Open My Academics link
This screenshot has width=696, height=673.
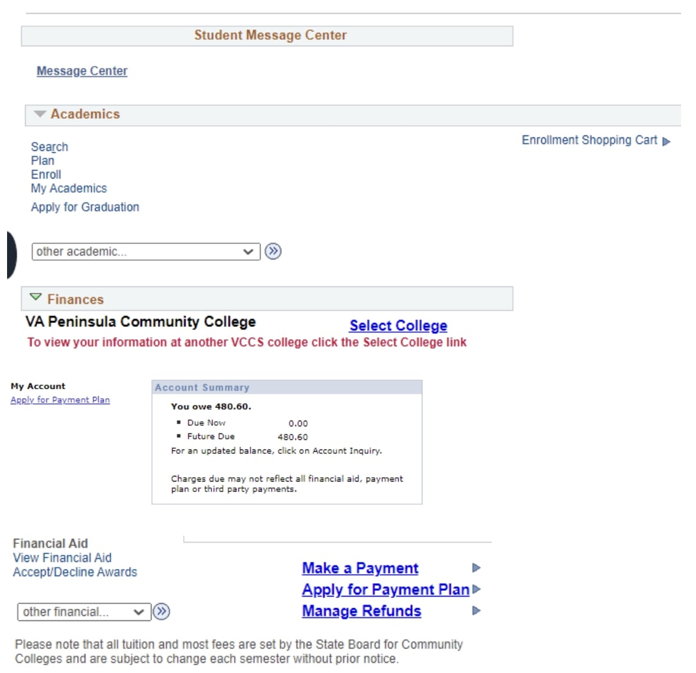69,189
